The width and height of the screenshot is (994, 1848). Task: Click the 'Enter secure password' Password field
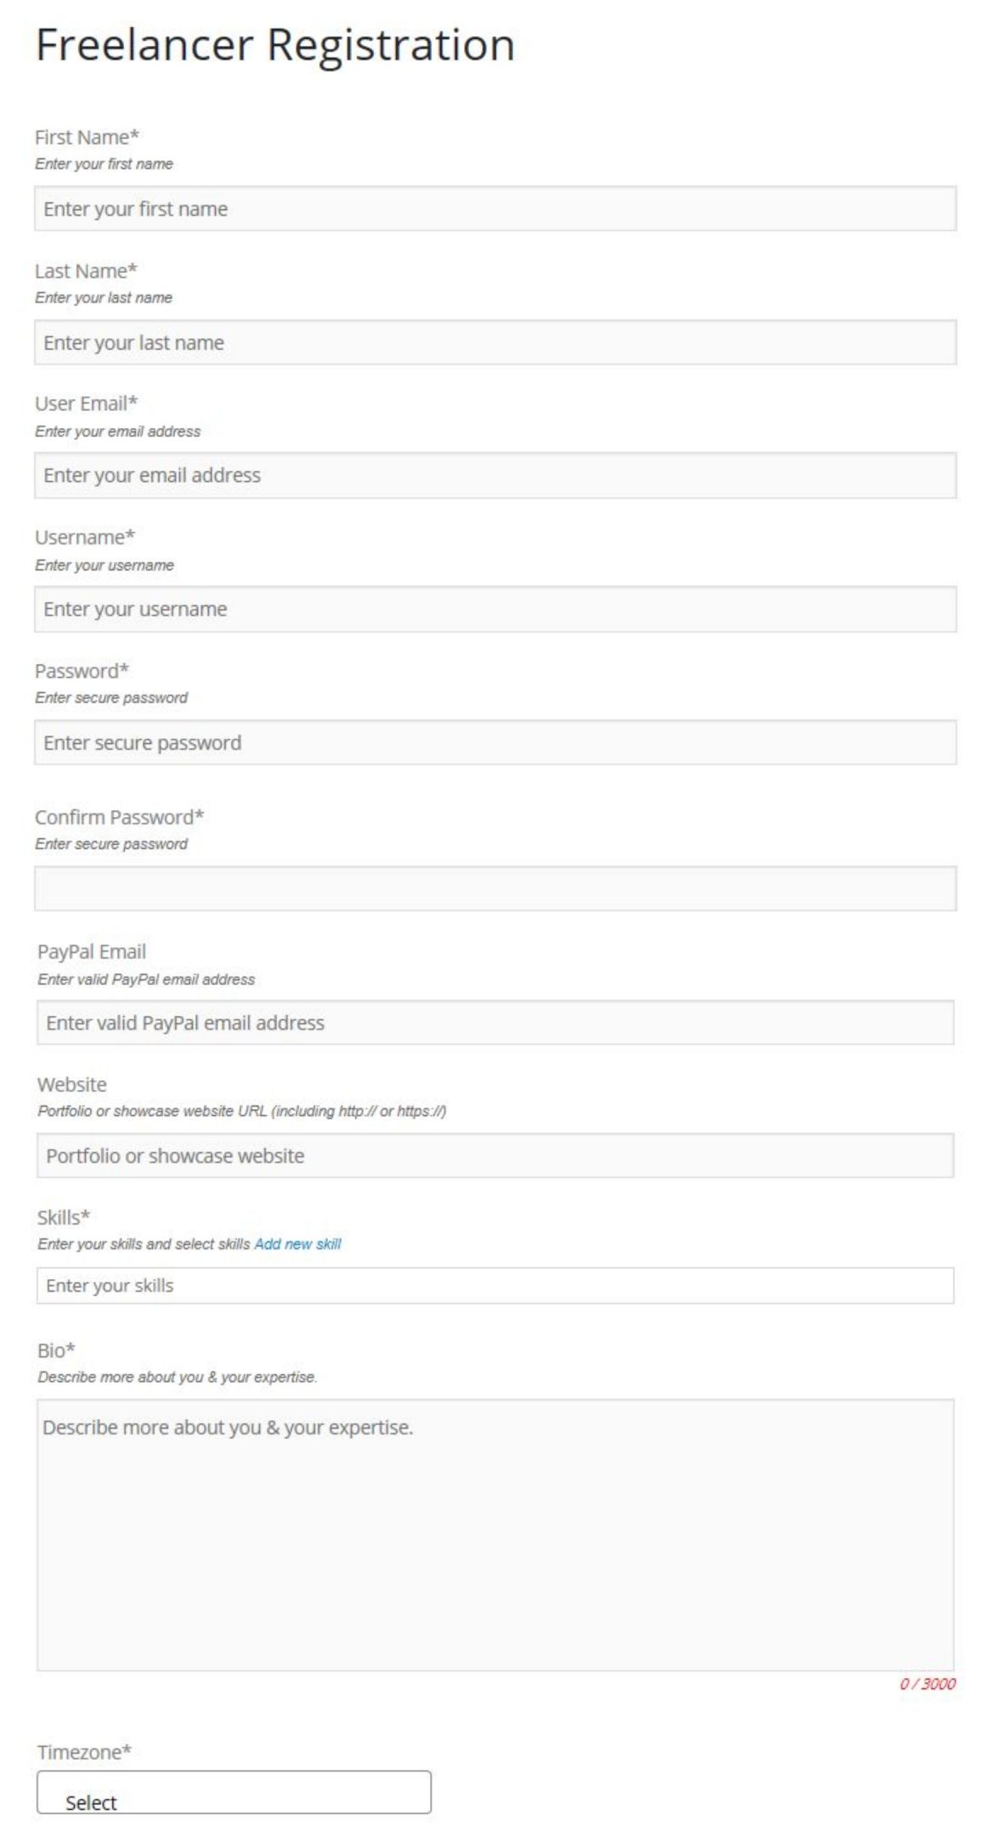tap(494, 742)
